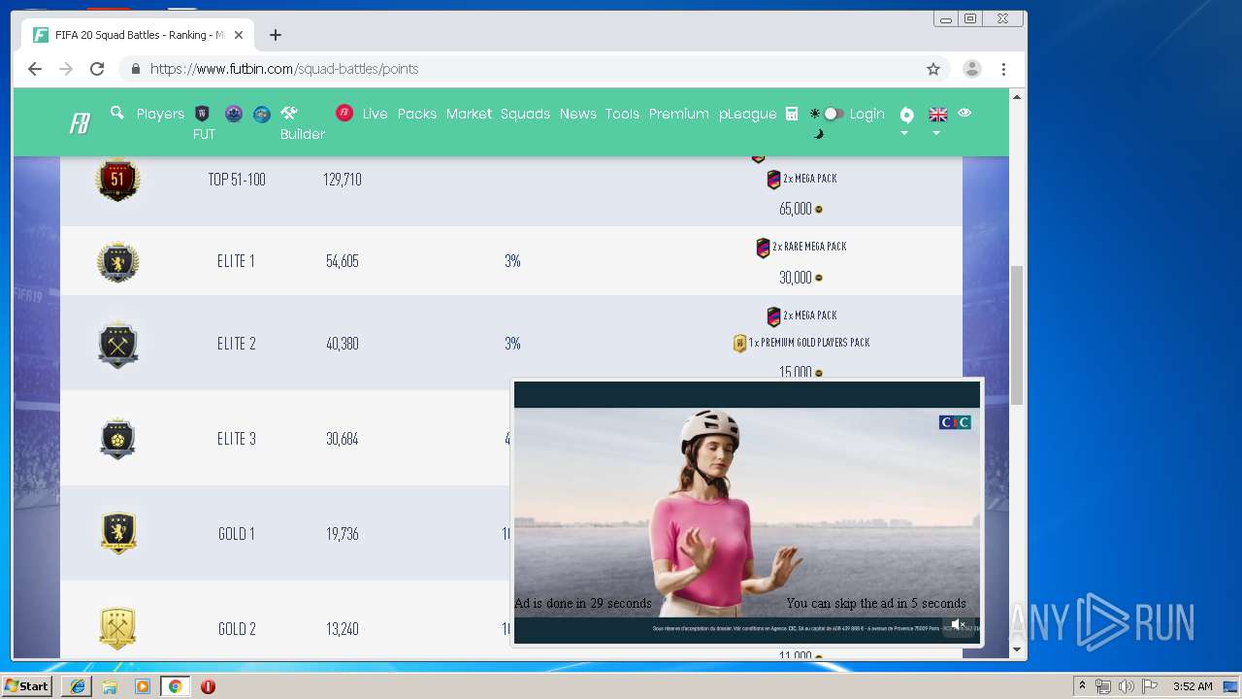Click the Elite 1 rare mega pack icon

763,248
